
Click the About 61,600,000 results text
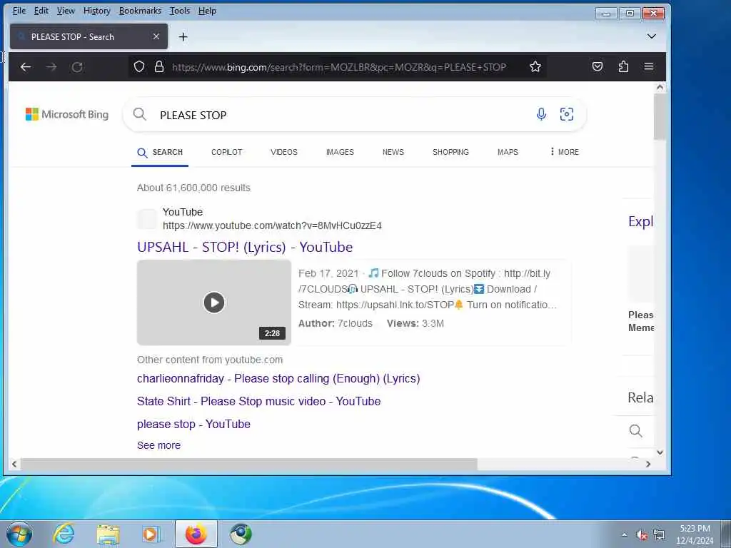click(193, 188)
